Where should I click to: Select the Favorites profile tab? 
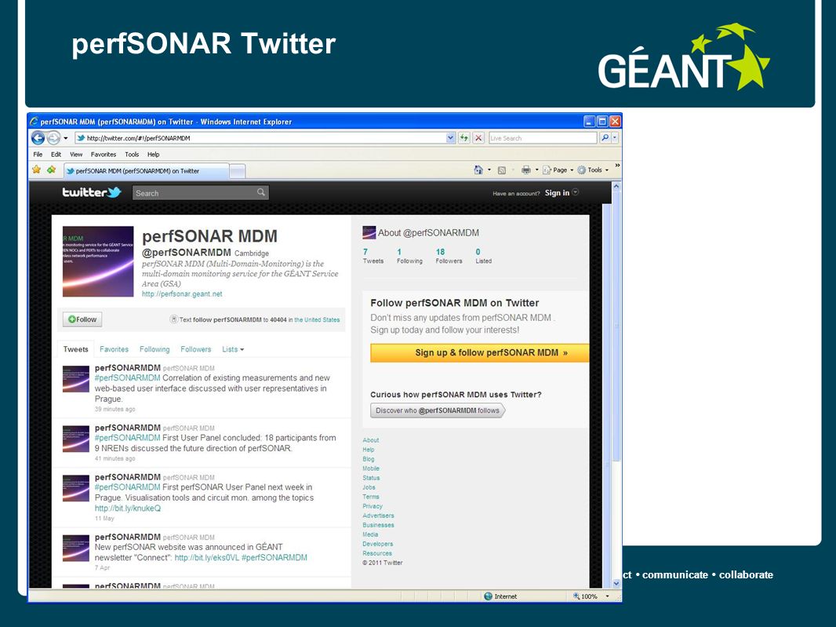114,349
